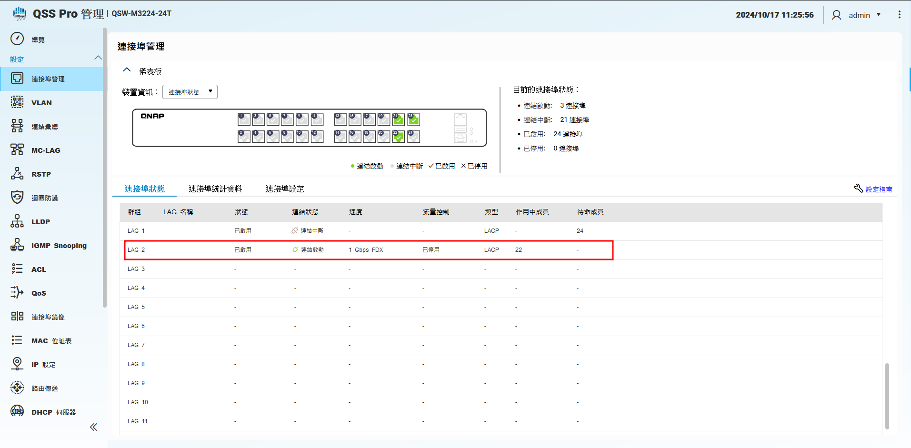This screenshot has width=911, height=448.
Task: Collapse the 設定 sidebar group
Action: [x=98, y=58]
